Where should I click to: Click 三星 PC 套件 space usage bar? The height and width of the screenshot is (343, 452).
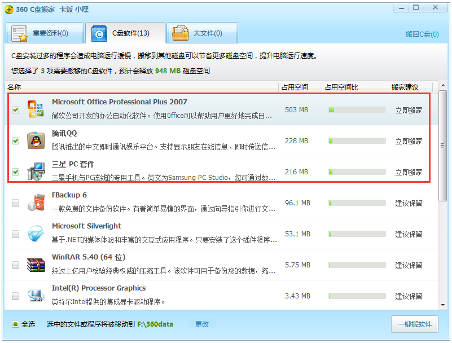point(357,172)
